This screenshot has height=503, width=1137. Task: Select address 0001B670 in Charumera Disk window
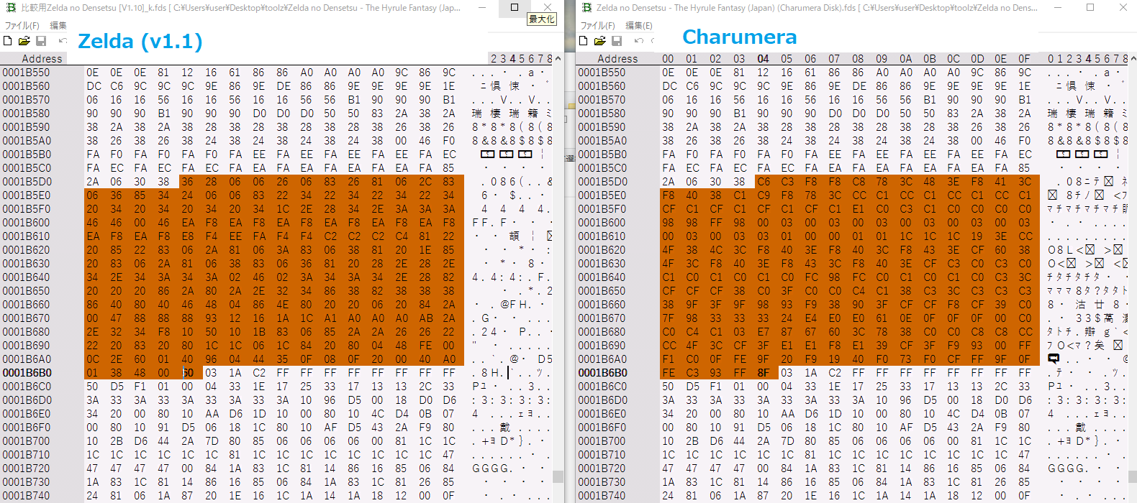(602, 318)
